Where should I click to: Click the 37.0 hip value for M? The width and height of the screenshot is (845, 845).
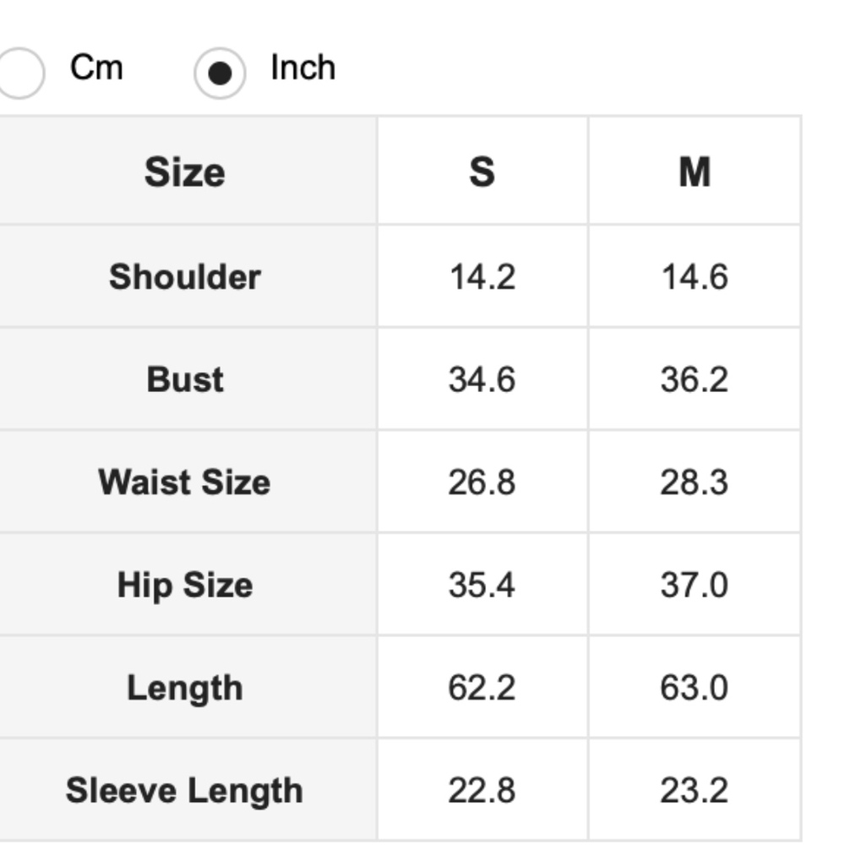[694, 585]
